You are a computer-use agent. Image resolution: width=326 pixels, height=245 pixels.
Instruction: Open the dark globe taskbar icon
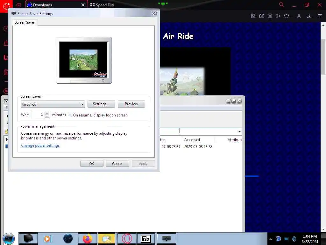(68, 239)
